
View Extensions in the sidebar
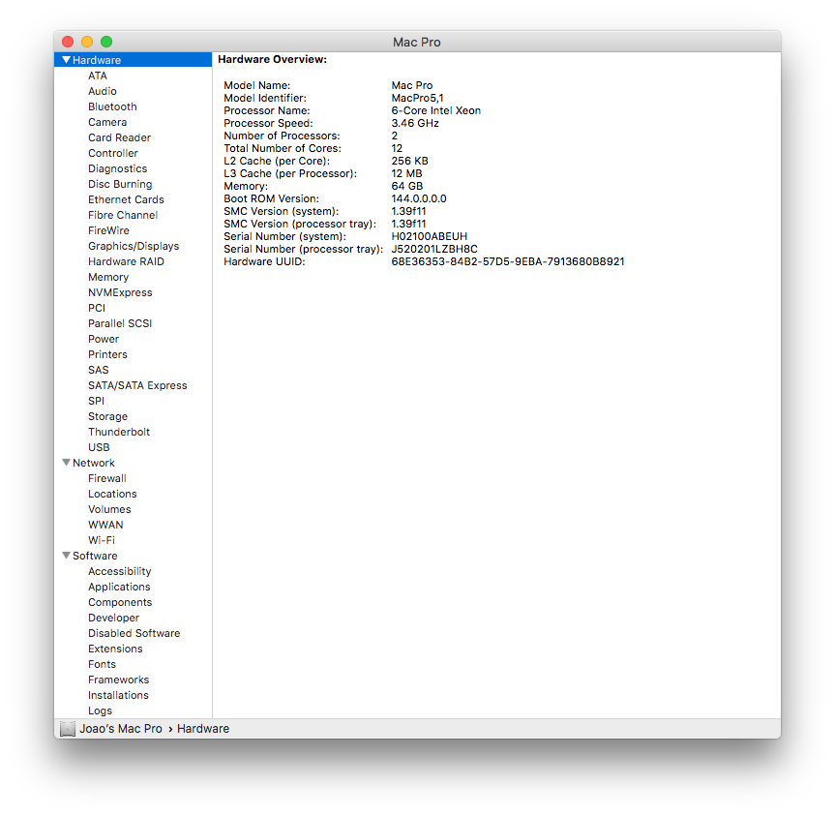[x=115, y=649]
